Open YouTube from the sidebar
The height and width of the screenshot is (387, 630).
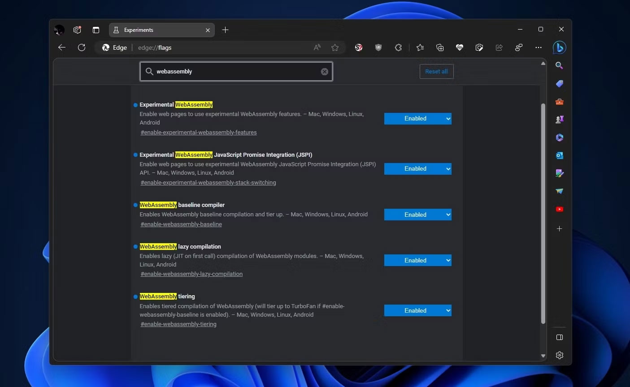[559, 209]
